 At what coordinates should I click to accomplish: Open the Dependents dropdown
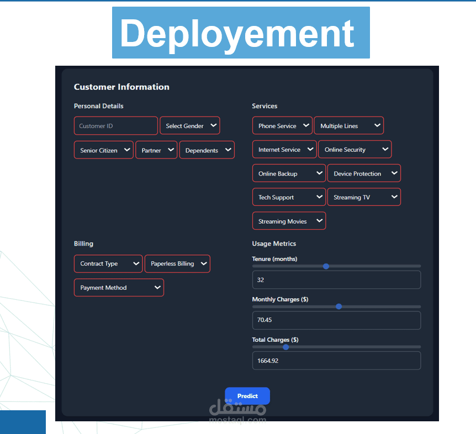[207, 150]
